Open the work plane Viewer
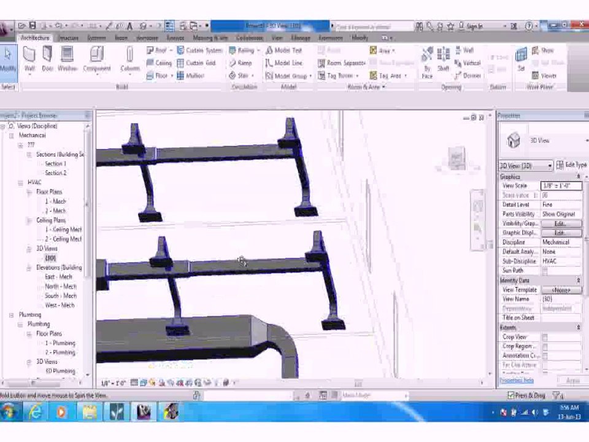 tap(544, 76)
